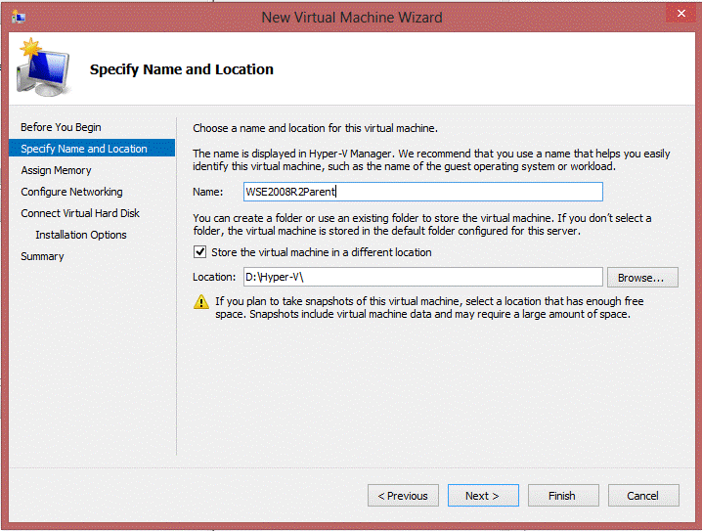The image size is (702, 531).
Task: Go to the Before You Begin step
Action: tap(61, 127)
